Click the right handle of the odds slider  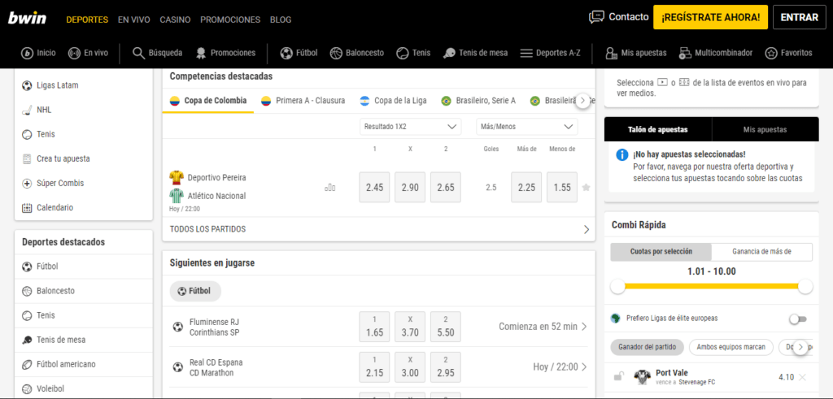point(805,287)
